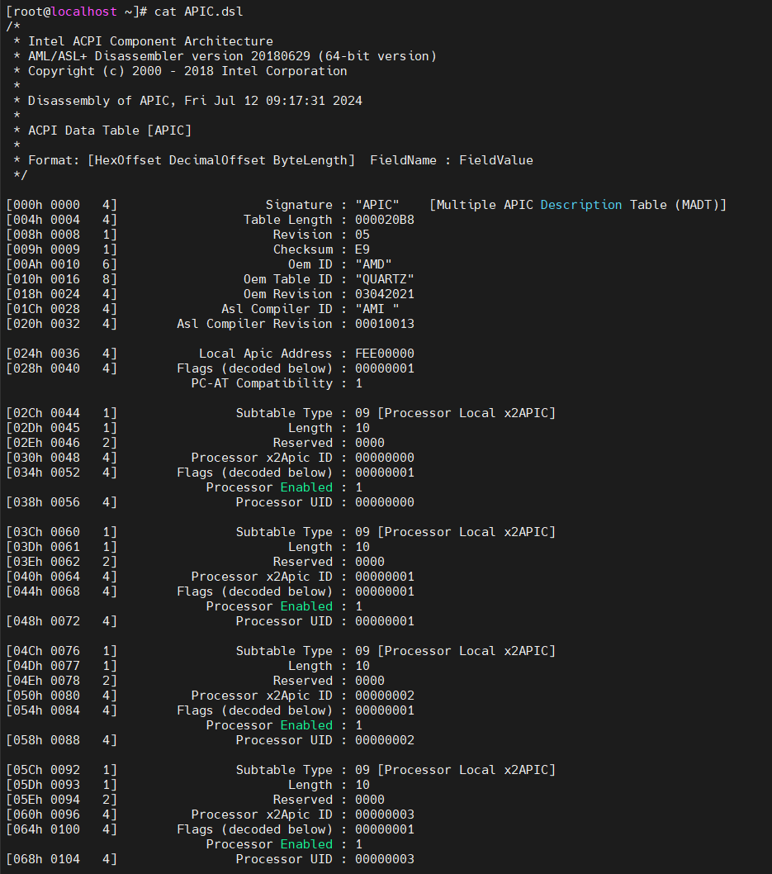The image size is (772, 874).
Task: Click the Local Apic Address FEE00000
Action: tap(384, 354)
